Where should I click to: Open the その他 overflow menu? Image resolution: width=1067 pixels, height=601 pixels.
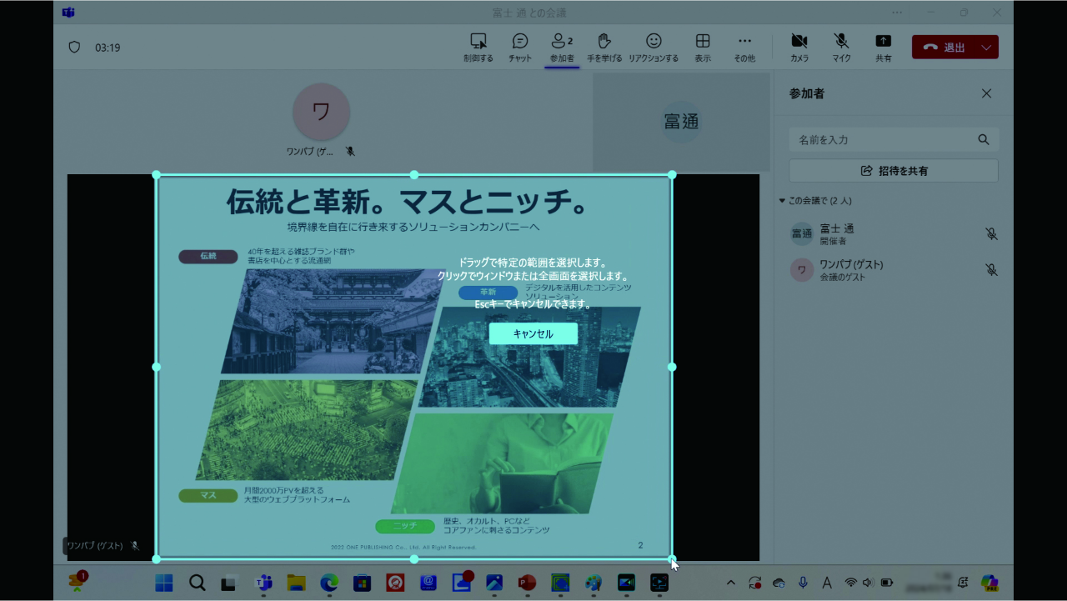pos(744,46)
